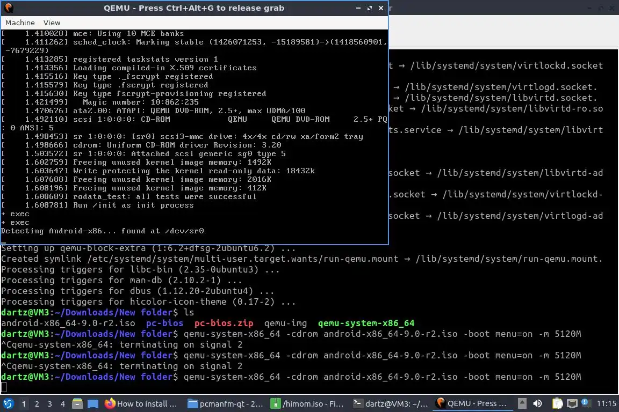The height and width of the screenshot is (412, 619).
Task: Click the network/display tray icon
Action: [x=572, y=404]
